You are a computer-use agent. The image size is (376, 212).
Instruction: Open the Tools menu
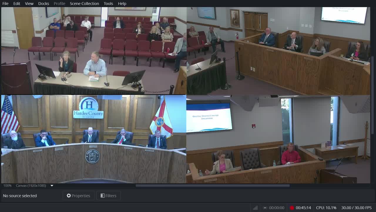108,4
